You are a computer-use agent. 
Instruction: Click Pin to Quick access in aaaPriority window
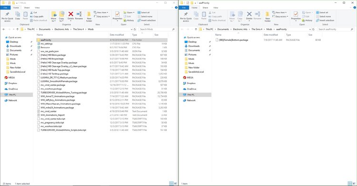point(186,17)
